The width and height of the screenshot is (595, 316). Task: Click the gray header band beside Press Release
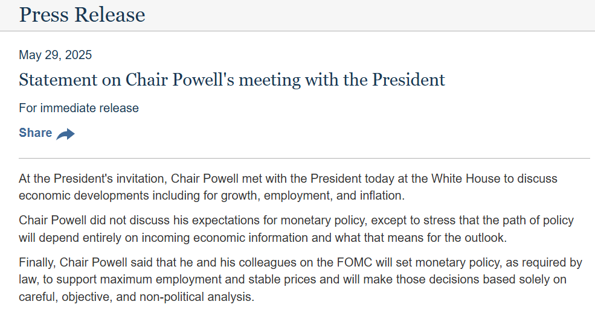click(x=370, y=15)
